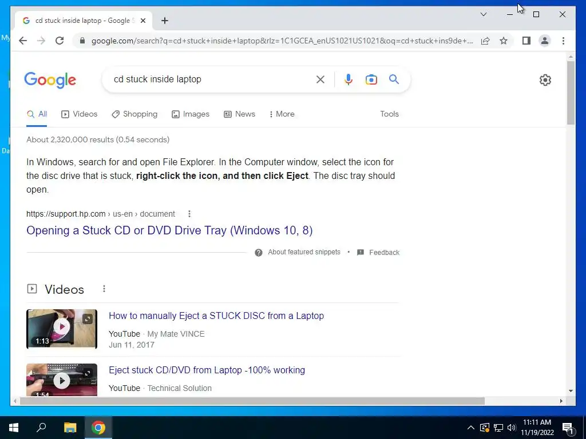Screen dimensions: 586x439
Task: Open 'Eject stuck CD/DVD from Laptop -100% working'
Action: [x=207, y=370]
